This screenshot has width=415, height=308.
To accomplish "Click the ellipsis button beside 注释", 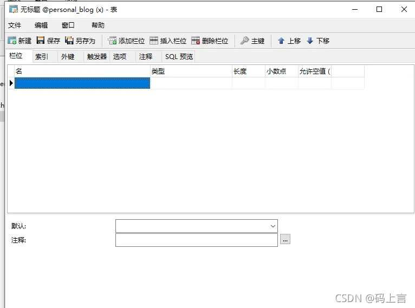I will (x=285, y=239).
